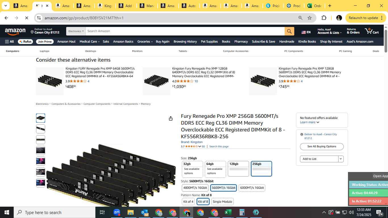Open the $1,030 Kingston 6400MT/s alternative item
Viewport: 388px width, 218px height.
(204, 72)
